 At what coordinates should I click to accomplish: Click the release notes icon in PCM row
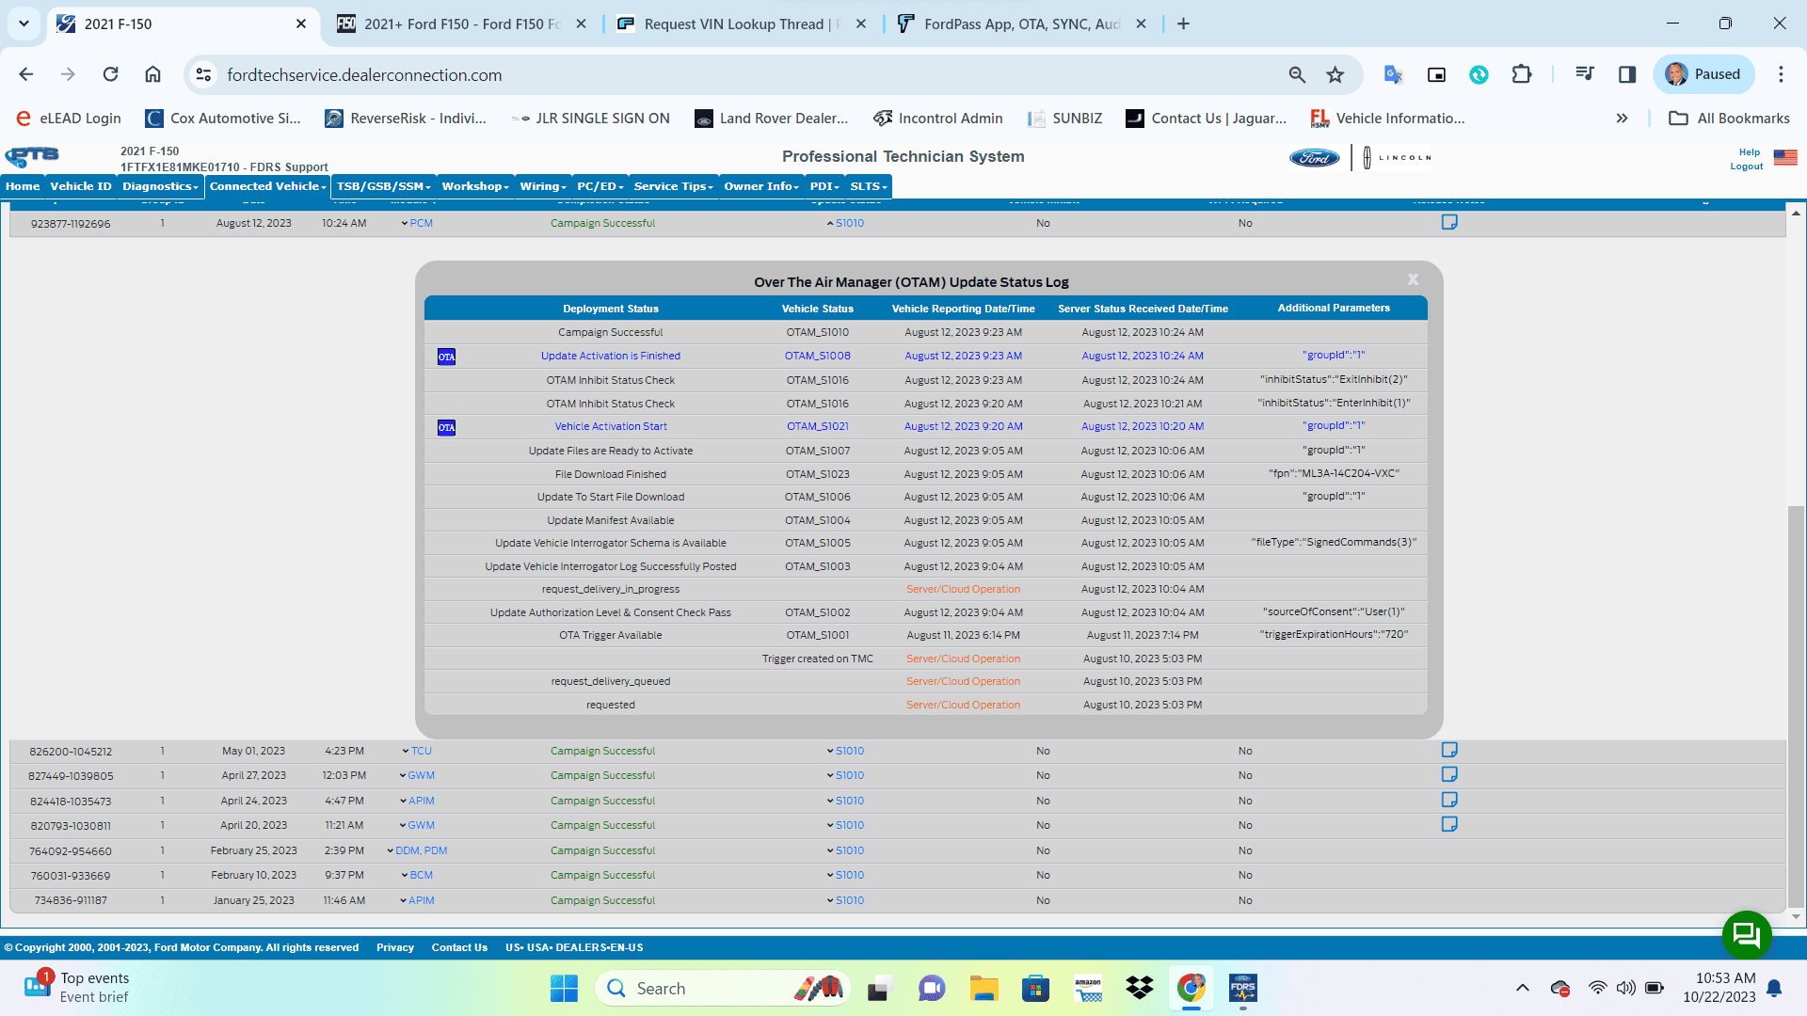1449,223
